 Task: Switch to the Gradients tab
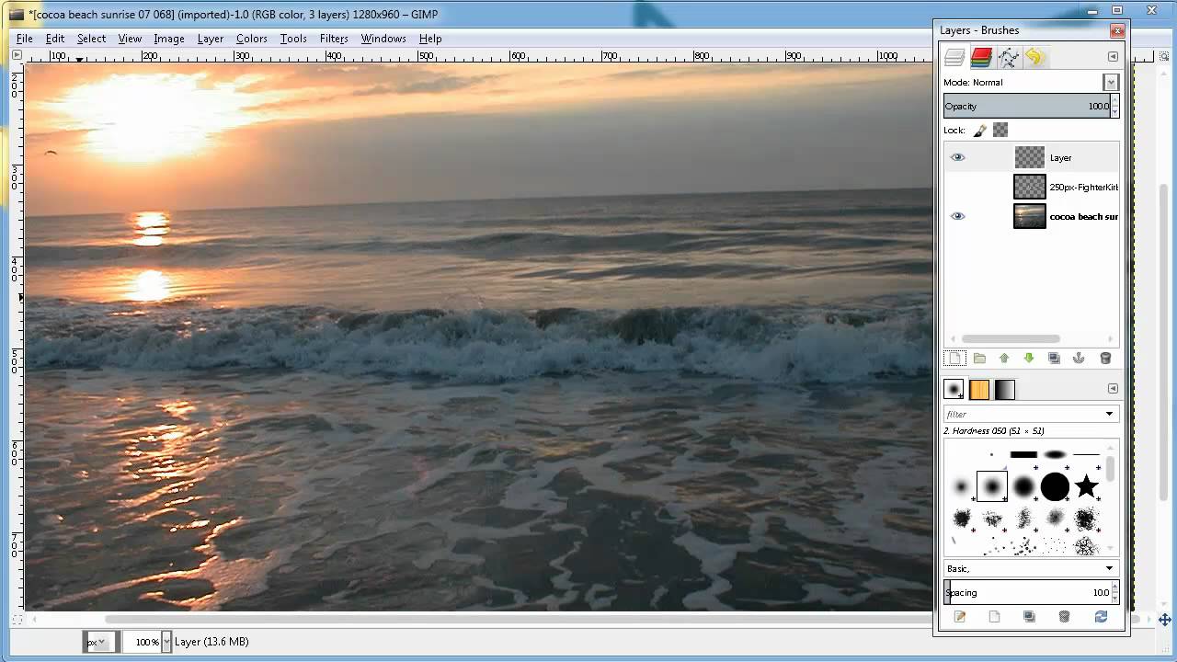(1004, 390)
